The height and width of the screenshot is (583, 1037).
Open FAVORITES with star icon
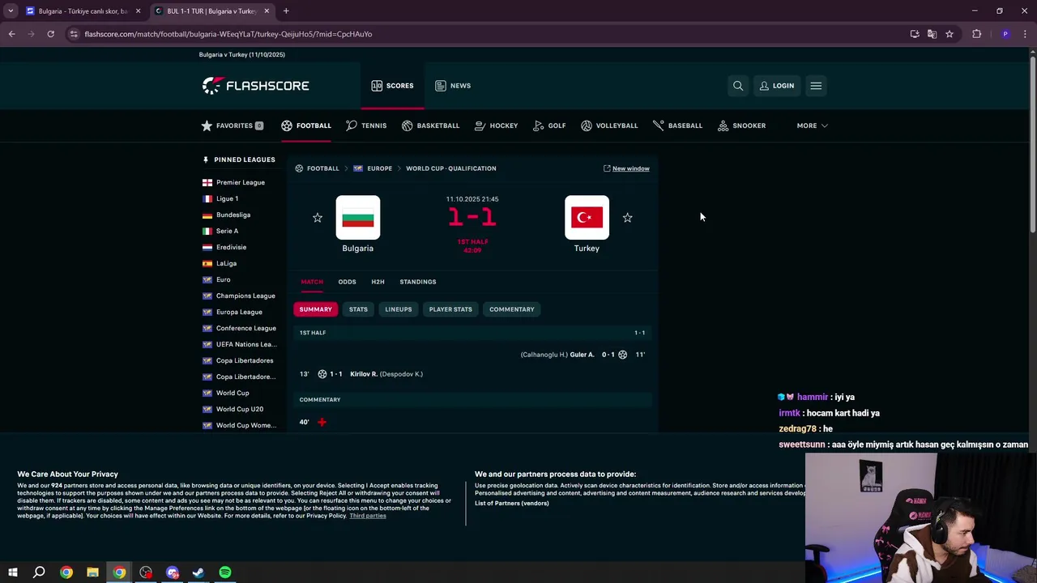coord(233,126)
